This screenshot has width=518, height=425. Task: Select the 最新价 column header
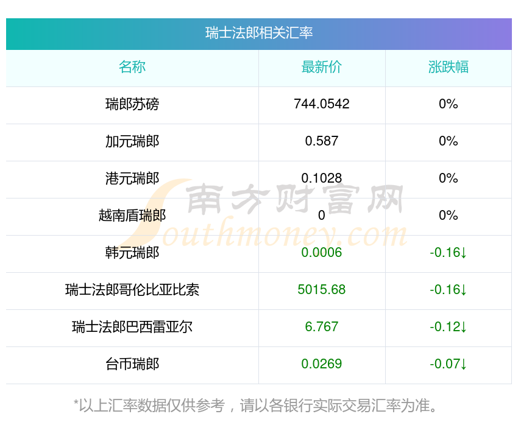pyautogui.click(x=321, y=67)
